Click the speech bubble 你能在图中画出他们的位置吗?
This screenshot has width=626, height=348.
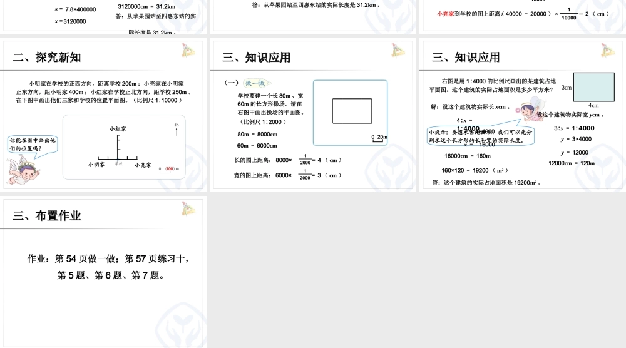coord(33,145)
